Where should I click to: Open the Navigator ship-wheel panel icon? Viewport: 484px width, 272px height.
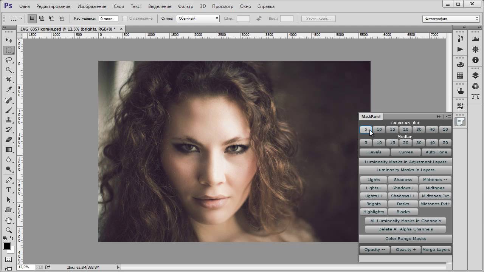tap(475, 49)
